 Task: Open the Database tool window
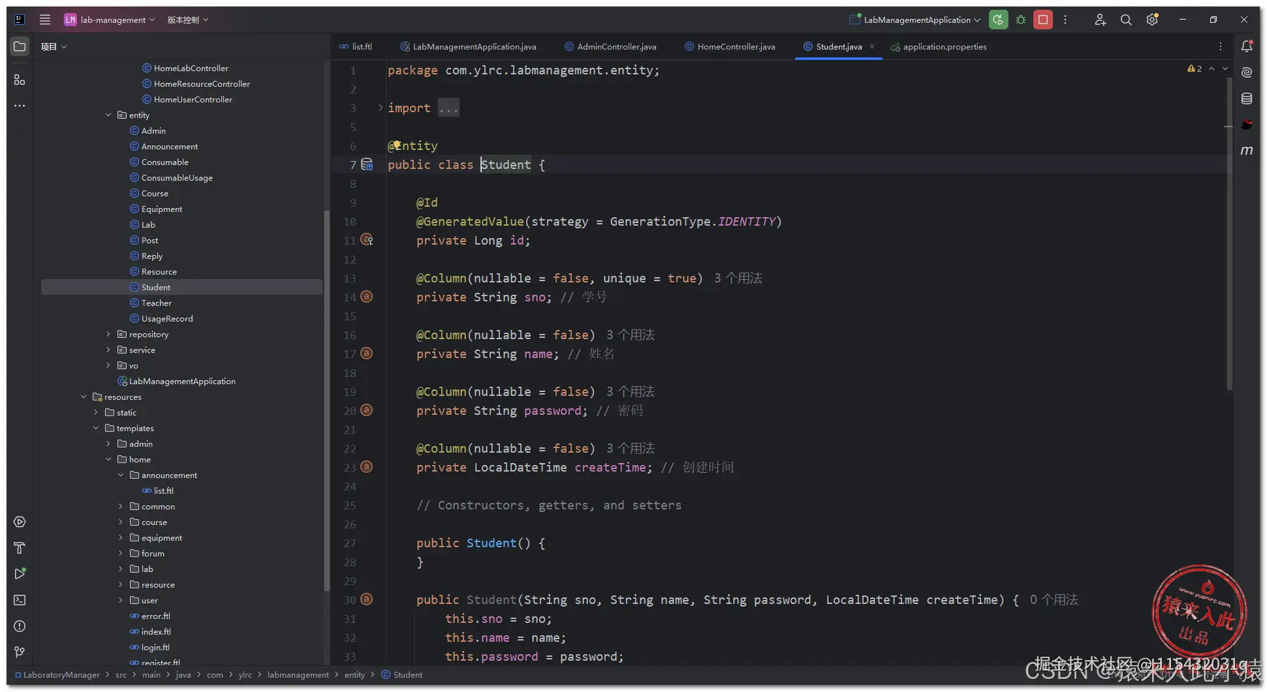(1247, 98)
